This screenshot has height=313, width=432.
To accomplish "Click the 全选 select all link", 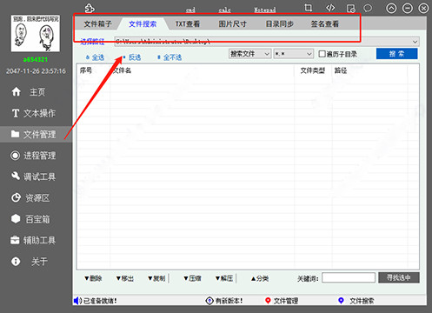I will (96, 57).
